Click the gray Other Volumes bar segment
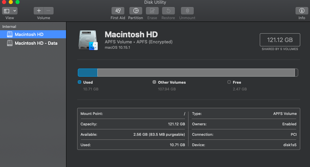Screen dimensions: 310x167 click(x=196, y=73)
